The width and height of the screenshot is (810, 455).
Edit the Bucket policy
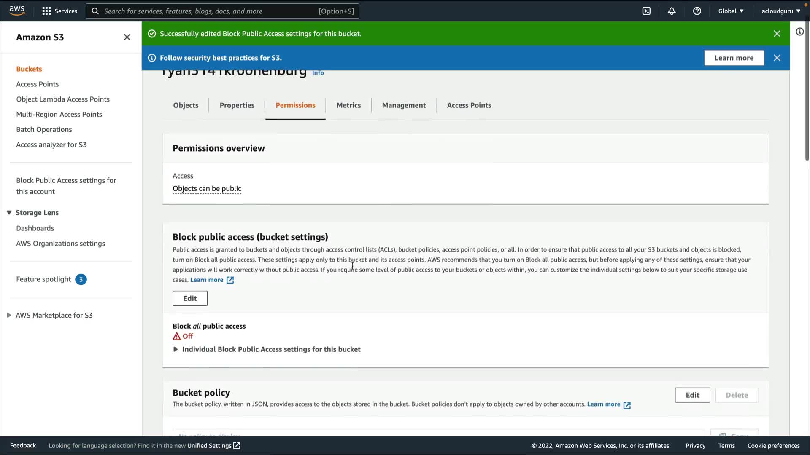tap(692, 395)
